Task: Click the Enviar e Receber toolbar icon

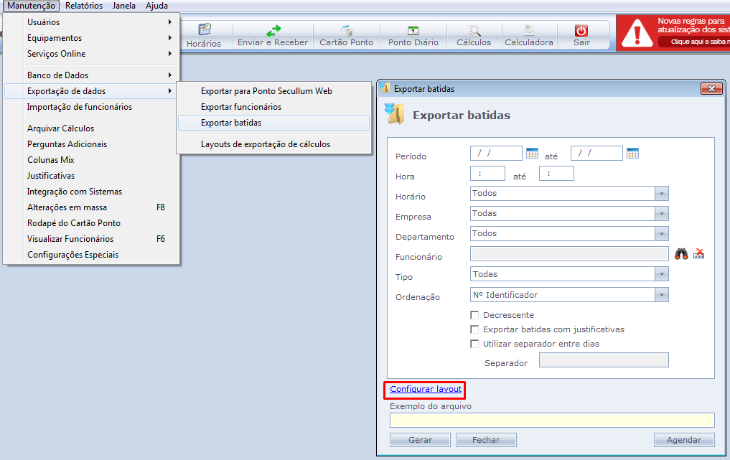Action: 273,31
